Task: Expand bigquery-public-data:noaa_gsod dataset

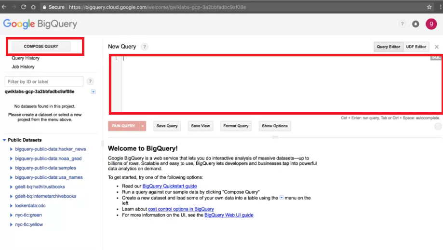Action: pos(11,158)
